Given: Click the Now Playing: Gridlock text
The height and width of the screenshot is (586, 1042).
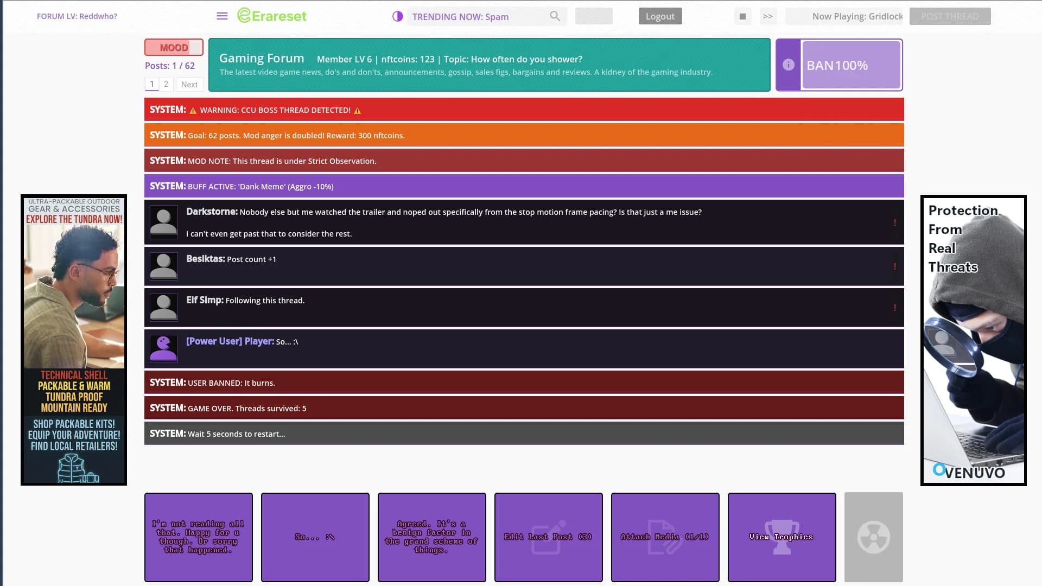Looking at the screenshot, I should click(x=857, y=16).
